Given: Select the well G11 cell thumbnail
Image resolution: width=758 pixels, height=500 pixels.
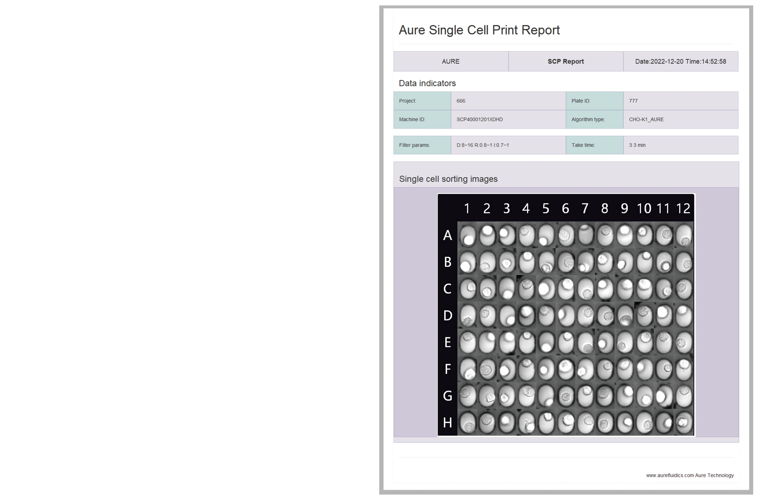Looking at the screenshot, I should click(x=664, y=396).
